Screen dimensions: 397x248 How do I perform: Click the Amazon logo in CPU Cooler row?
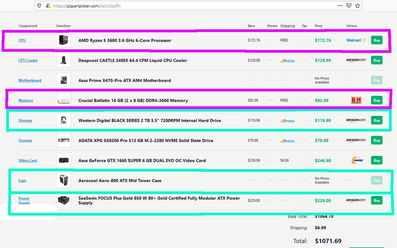click(x=356, y=60)
